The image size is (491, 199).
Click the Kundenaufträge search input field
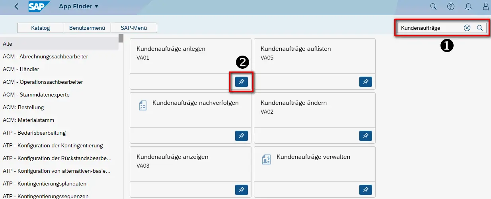pos(430,28)
